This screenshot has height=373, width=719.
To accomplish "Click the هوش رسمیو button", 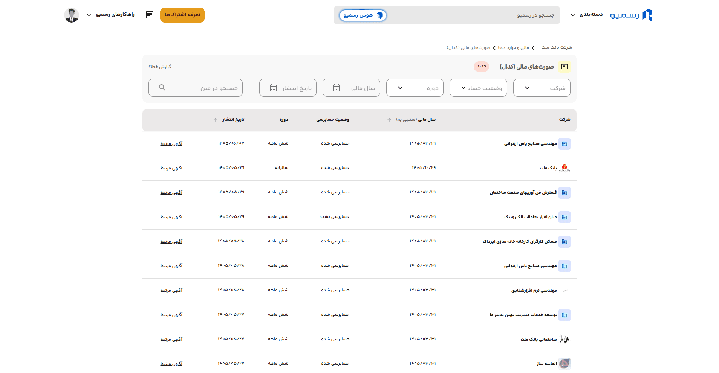I will 363,15.
